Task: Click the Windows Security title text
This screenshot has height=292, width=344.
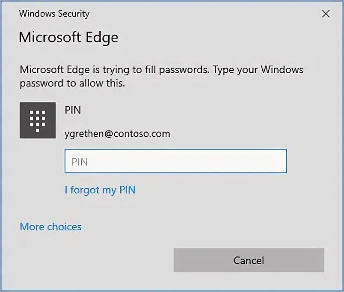Action: tap(54, 14)
